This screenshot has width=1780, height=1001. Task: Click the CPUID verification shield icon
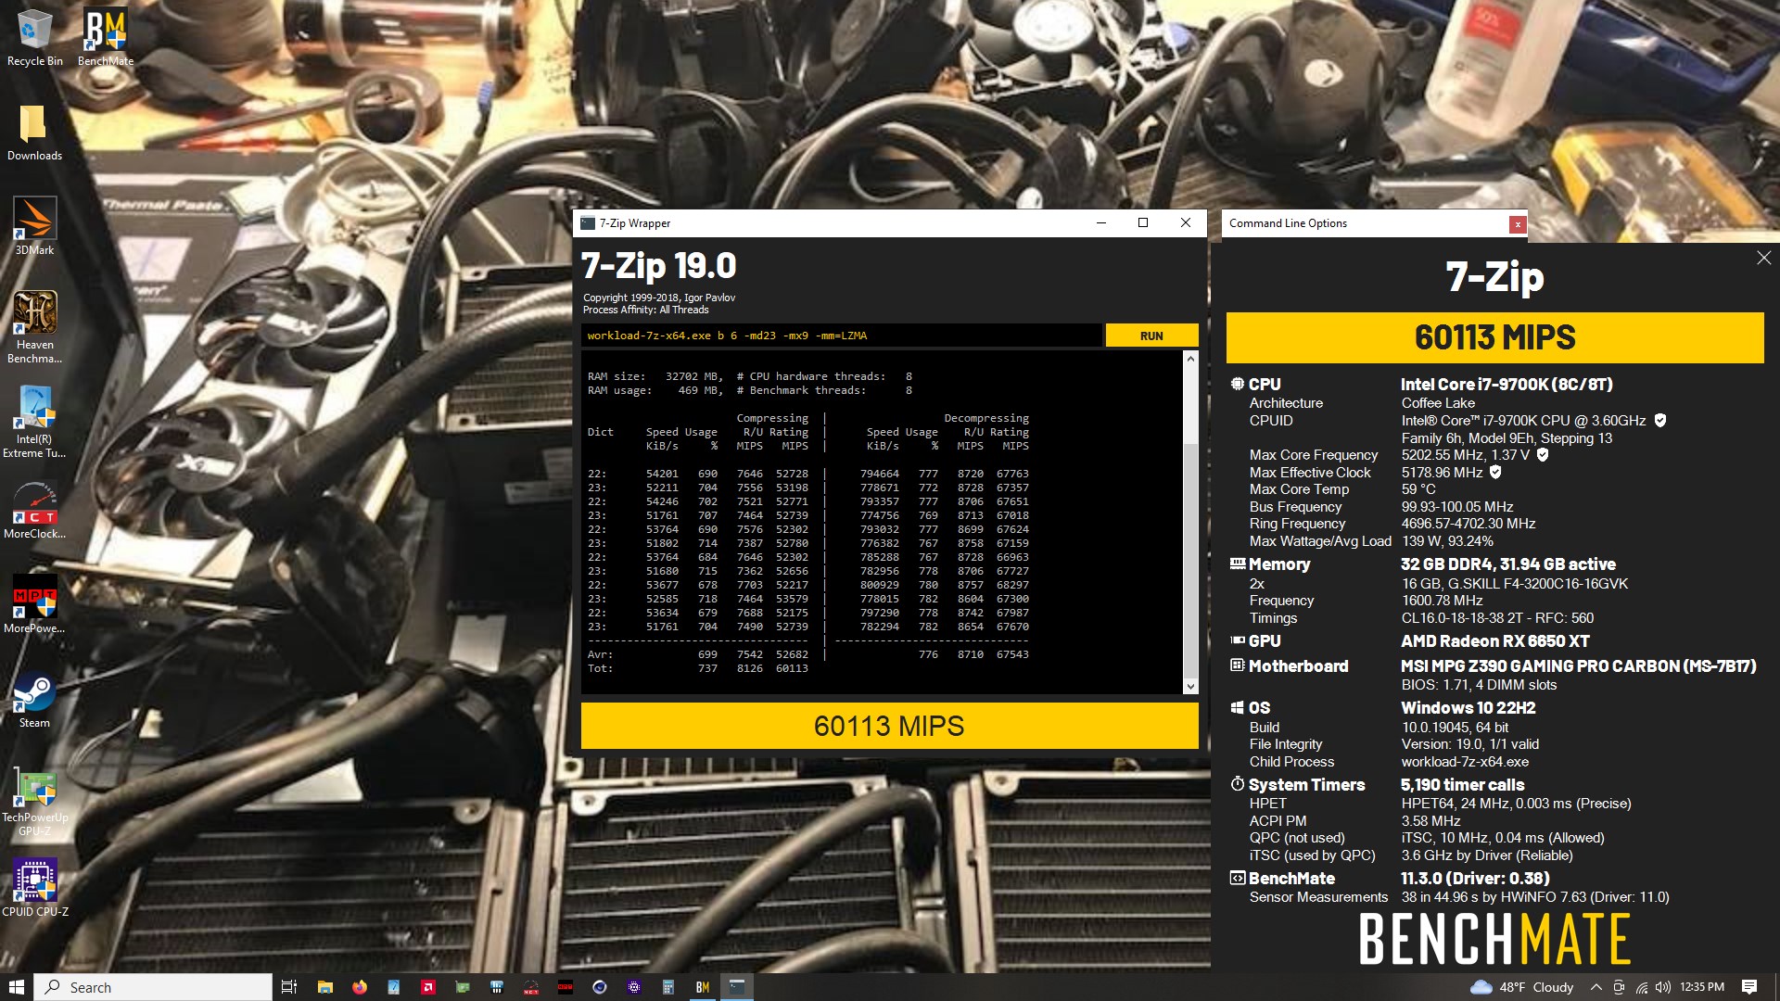tap(1660, 421)
